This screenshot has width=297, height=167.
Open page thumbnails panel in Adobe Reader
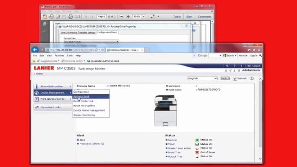pos(45,24)
